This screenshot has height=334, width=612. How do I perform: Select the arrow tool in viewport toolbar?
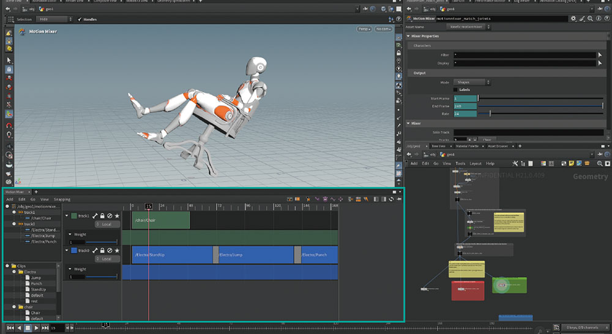pos(9,61)
